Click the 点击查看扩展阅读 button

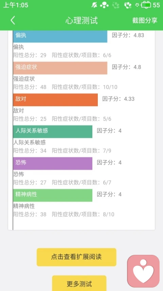(76, 257)
